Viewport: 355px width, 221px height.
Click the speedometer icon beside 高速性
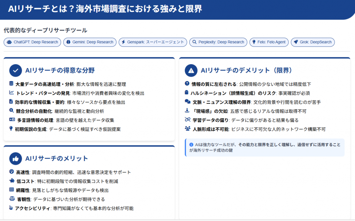(11, 172)
